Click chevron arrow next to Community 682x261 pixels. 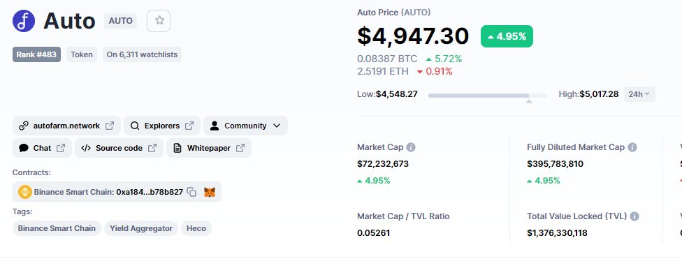pos(277,126)
